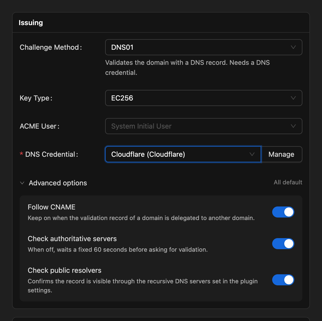Click the 'Check authoritative servers' option title

pyautogui.click(x=72, y=239)
